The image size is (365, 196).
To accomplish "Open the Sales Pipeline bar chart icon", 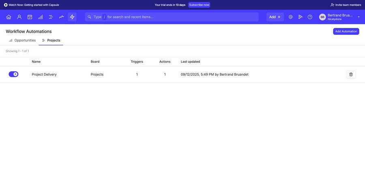I will [40, 17].
